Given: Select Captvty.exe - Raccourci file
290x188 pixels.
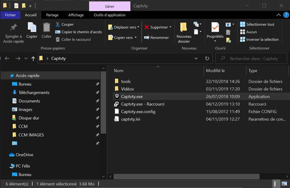Looking at the screenshot, I should pyautogui.click(x=143, y=104).
